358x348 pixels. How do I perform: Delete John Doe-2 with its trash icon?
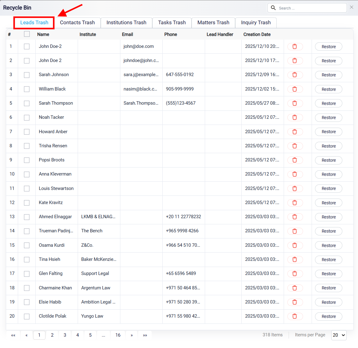(295, 47)
